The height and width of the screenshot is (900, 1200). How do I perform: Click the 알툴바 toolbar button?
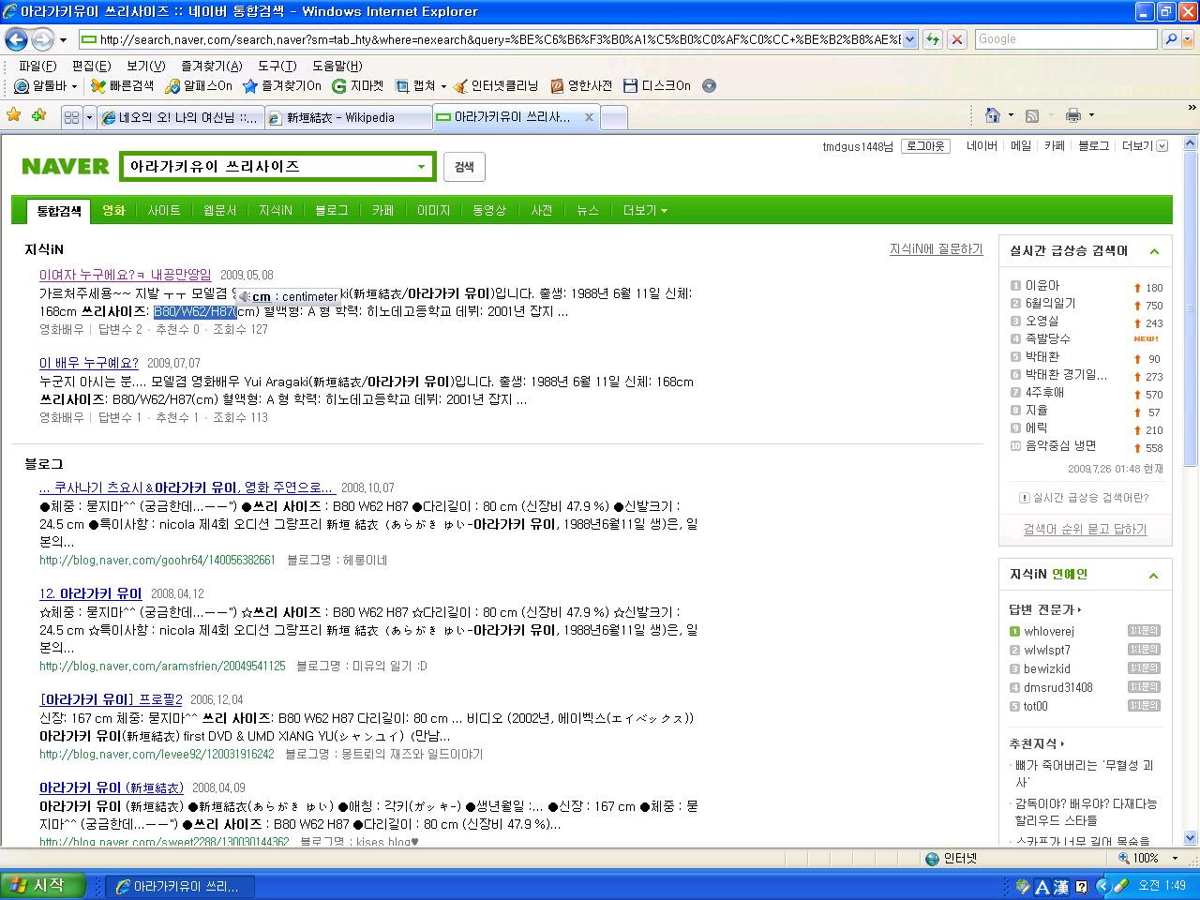click(x=47, y=85)
